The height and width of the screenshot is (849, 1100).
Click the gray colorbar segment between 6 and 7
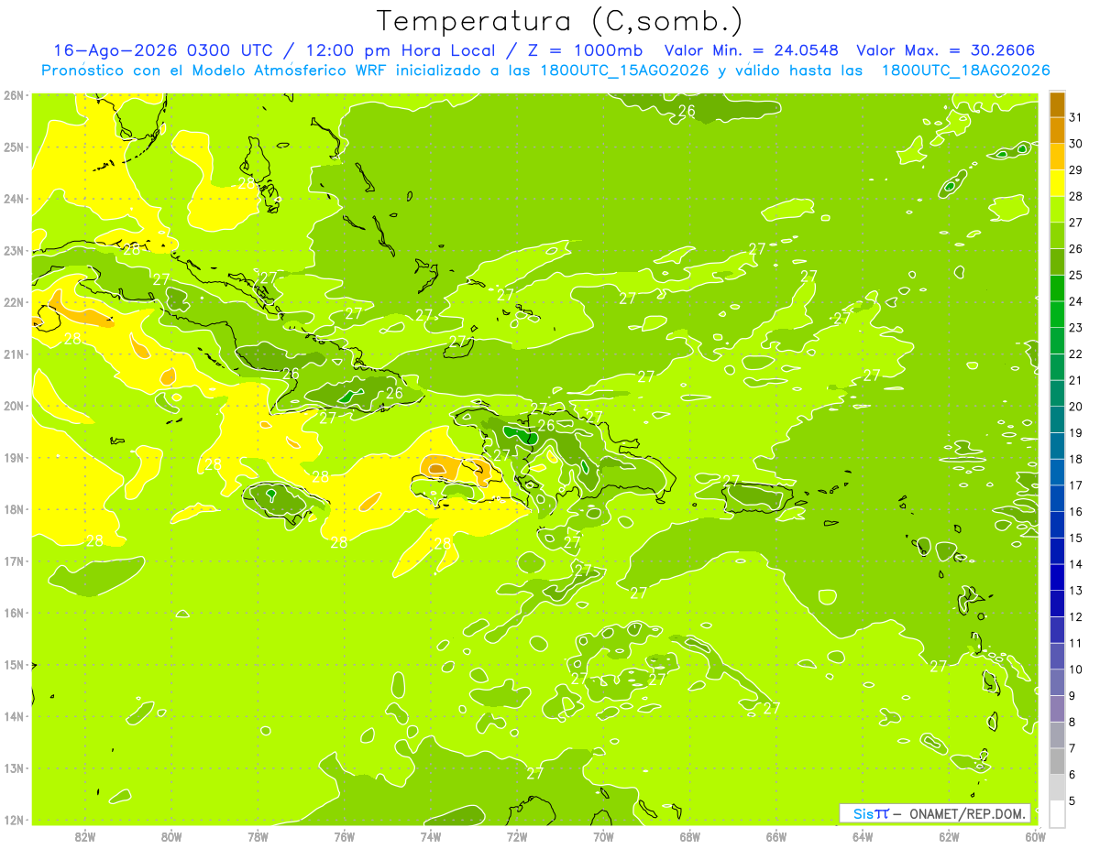pos(1057,762)
